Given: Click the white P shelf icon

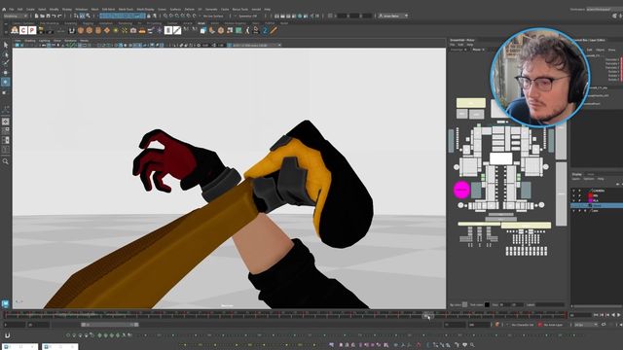Looking at the screenshot, I should 32,30.
